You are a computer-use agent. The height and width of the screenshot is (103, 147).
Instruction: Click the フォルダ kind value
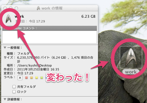click(x=23, y=54)
